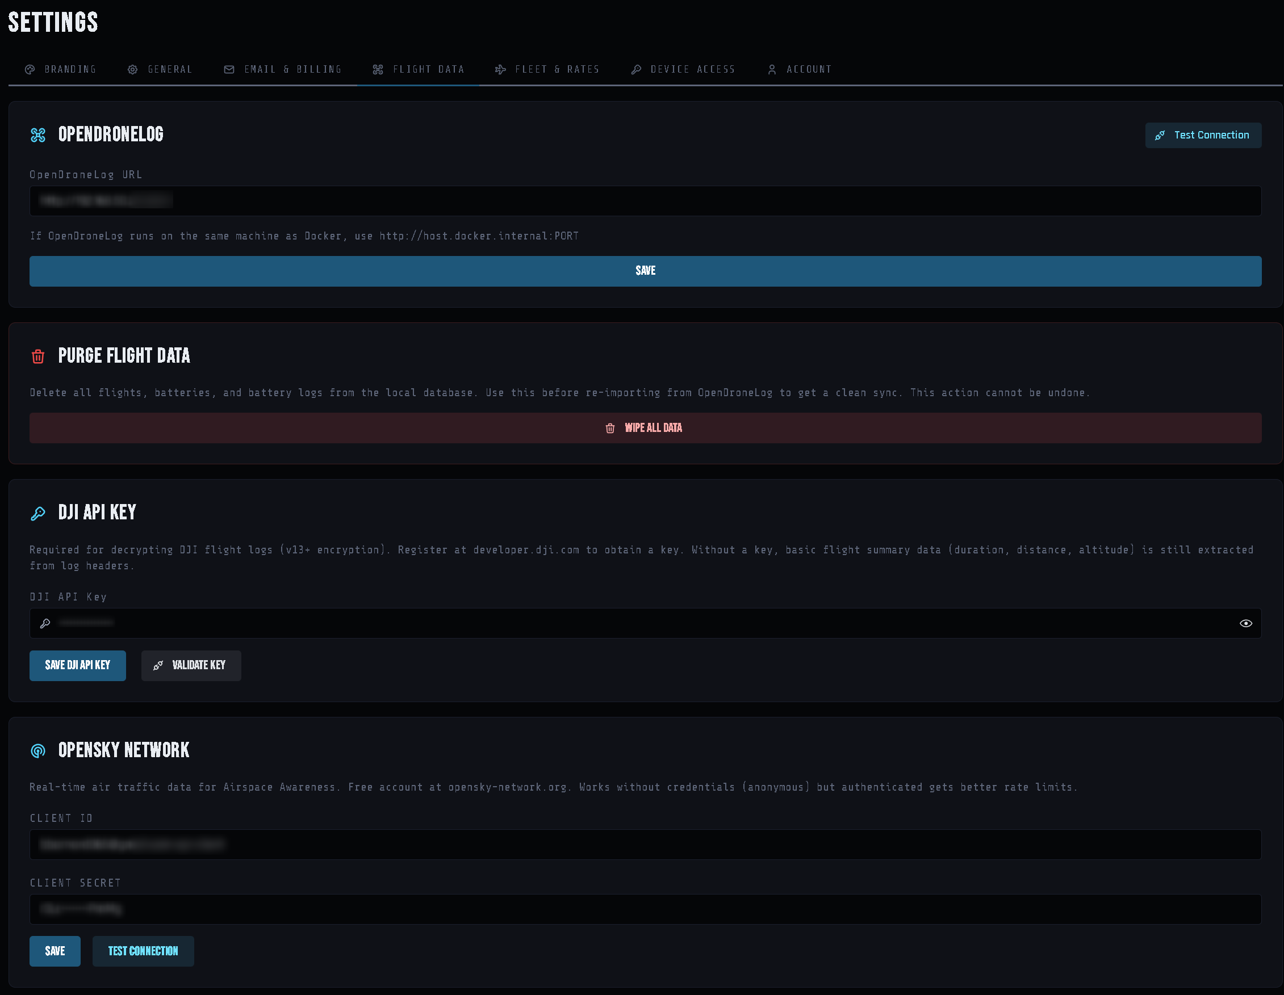The height and width of the screenshot is (995, 1284).
Task: Click the 'DJI API Key' field label
Action: click(68, 597)
